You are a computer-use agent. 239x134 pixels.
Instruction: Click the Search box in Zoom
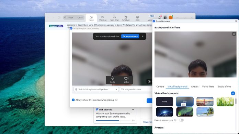[x=74, y=17]
